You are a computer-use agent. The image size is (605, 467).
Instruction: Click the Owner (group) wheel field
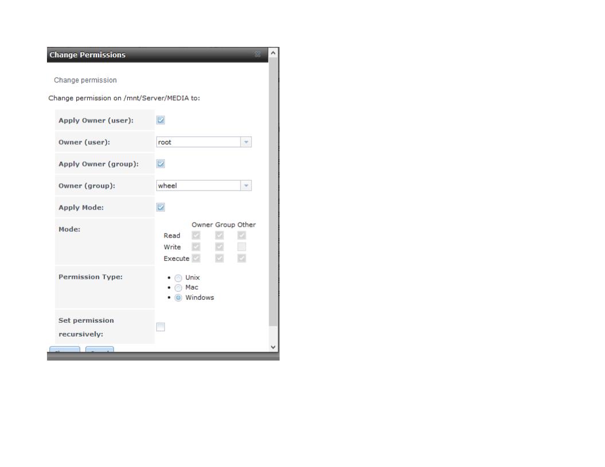pos(199,186)
